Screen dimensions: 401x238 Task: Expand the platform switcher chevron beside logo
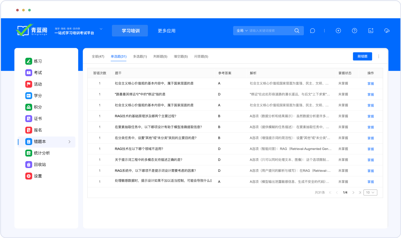(101, 29)
